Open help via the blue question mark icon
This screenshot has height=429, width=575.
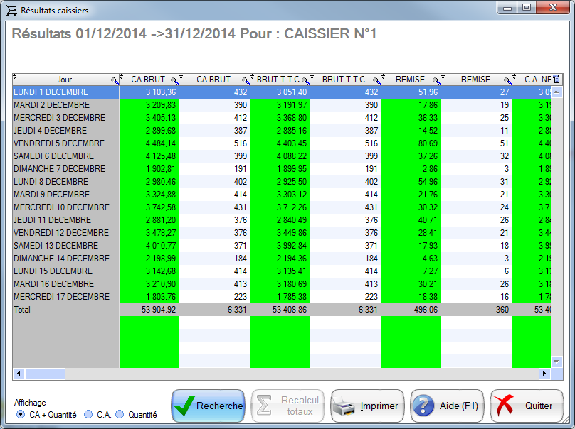[x=423, y=406]
